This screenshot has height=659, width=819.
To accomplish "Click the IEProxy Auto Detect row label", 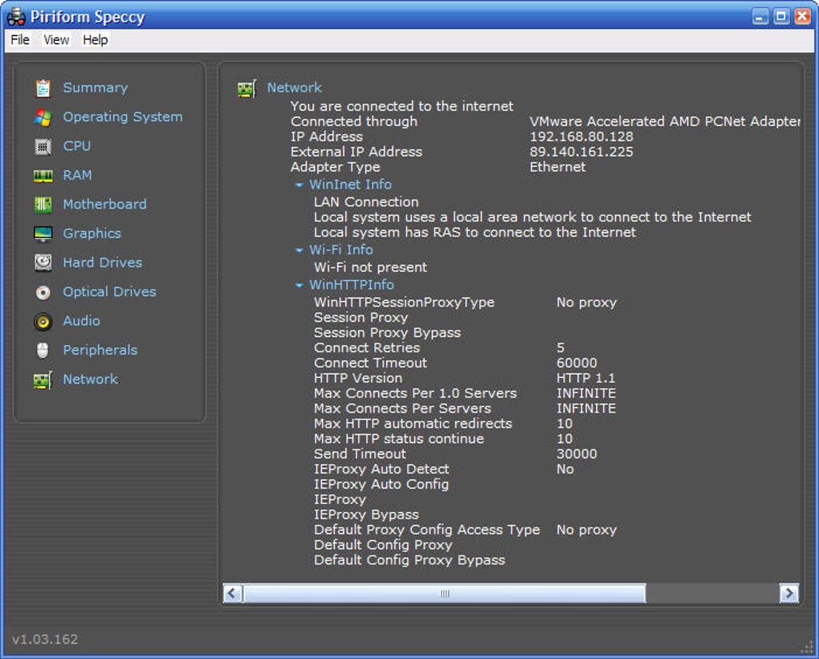I will point(381,469).
